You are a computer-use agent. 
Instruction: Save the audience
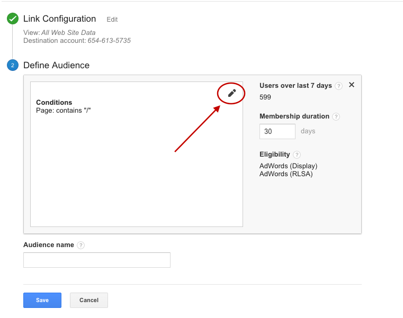[x=42, y=300]
